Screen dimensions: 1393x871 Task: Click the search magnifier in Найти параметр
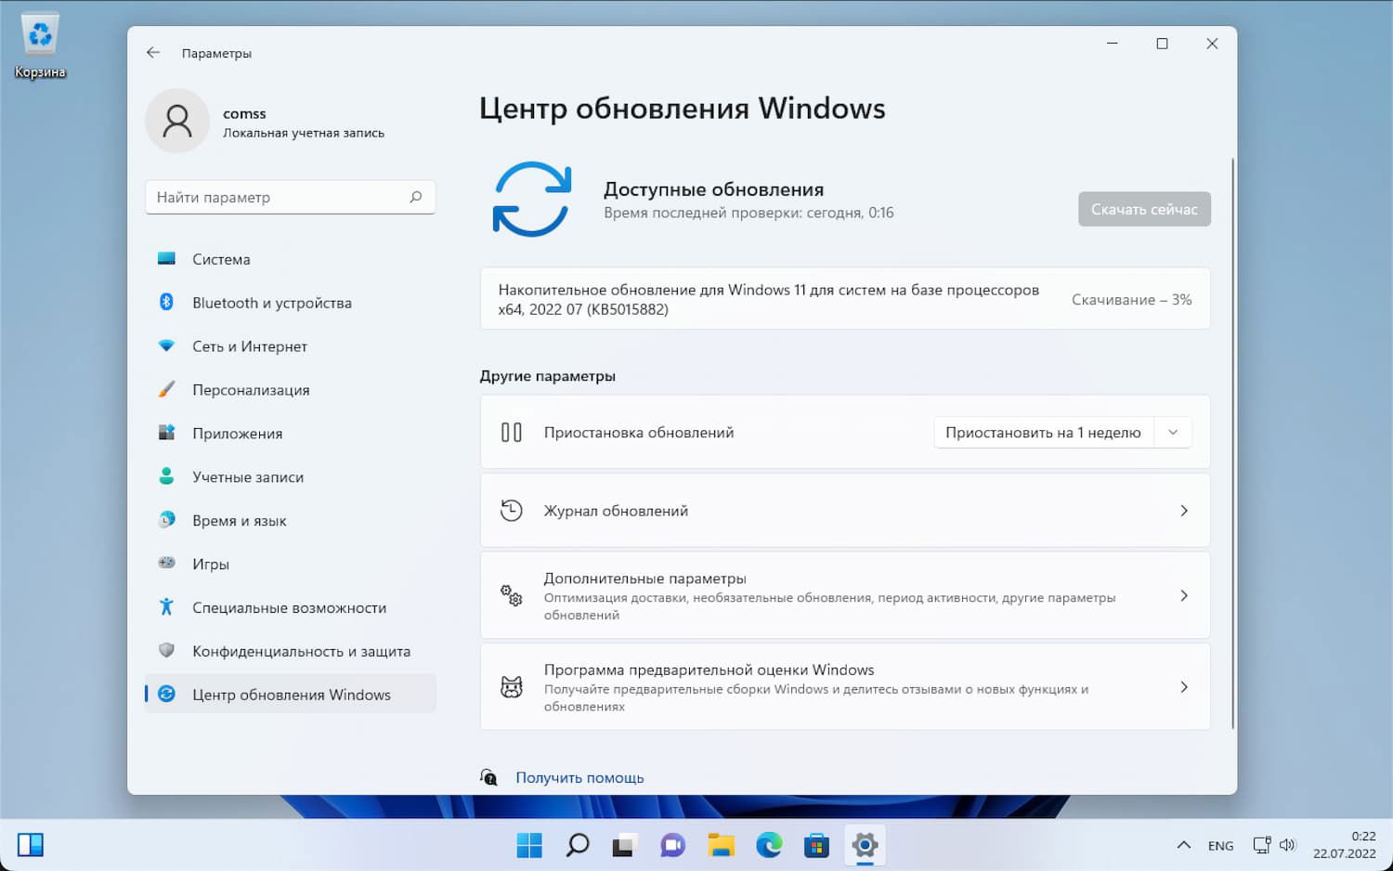click(x=415, y=197)
